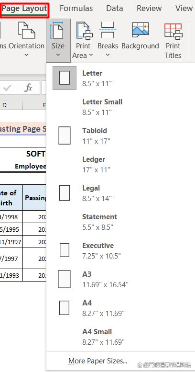The image size is (195, 372).
Task: Open Print Titles settings
Action: point(173,40)
